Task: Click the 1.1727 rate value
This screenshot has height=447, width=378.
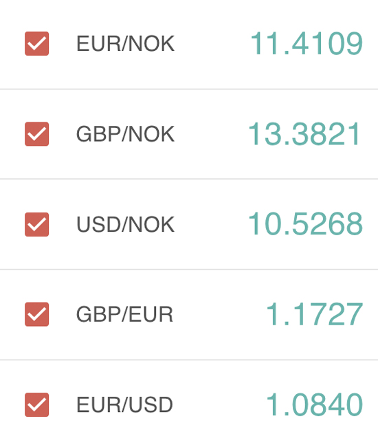Action: [x=315, y=314]
